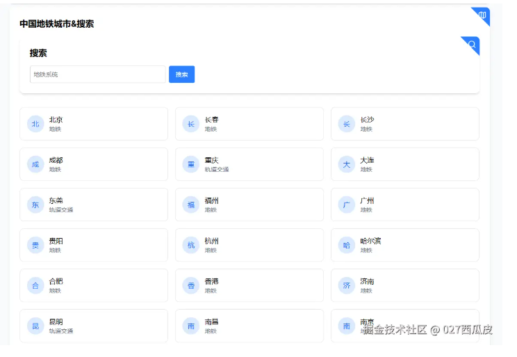Click the 成 avatar icon for 成都
Viewport: 517px width, 357px height.
(x=35, y=164)
